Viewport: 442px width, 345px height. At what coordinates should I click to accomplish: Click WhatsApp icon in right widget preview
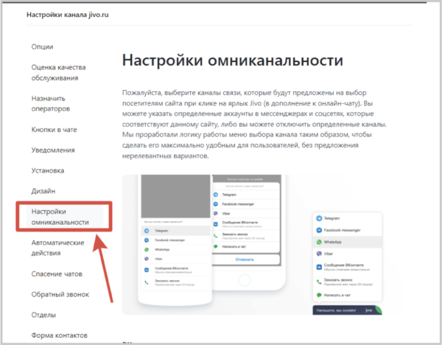tap(319, 242)
